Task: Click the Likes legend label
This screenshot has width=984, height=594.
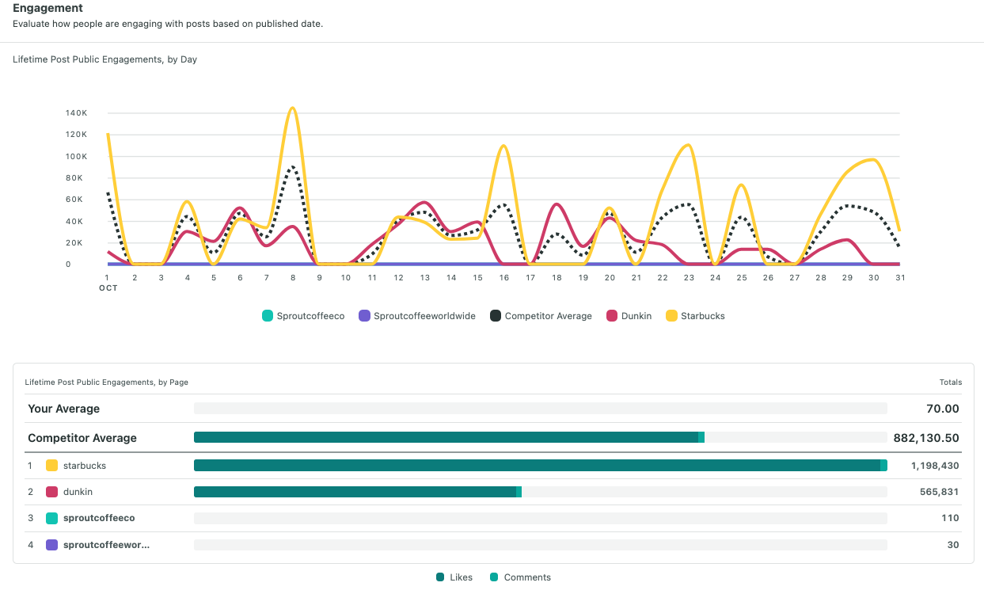Action: [x=461, y=577]
